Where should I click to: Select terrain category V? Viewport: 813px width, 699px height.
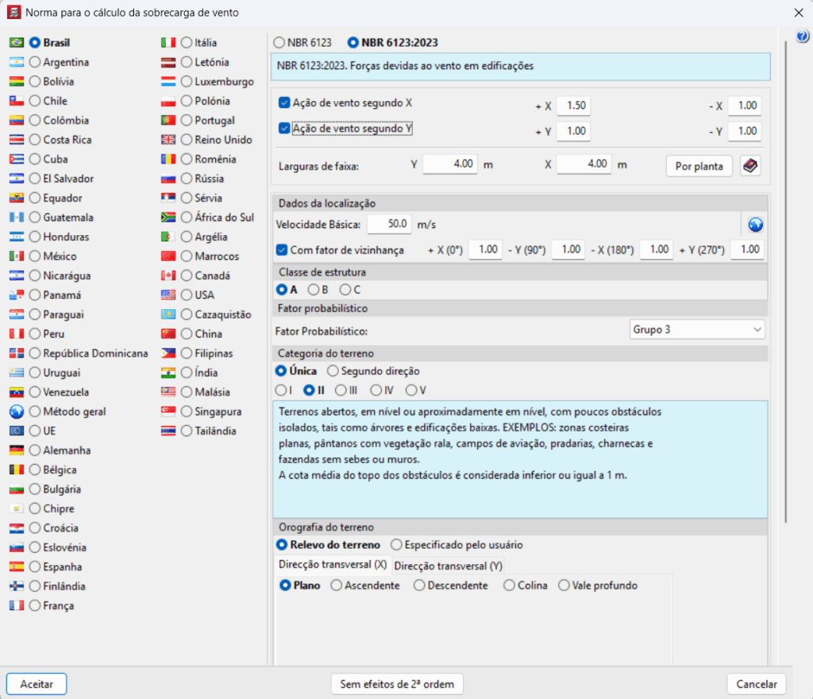pyautogui.click(x=411, y=390)
